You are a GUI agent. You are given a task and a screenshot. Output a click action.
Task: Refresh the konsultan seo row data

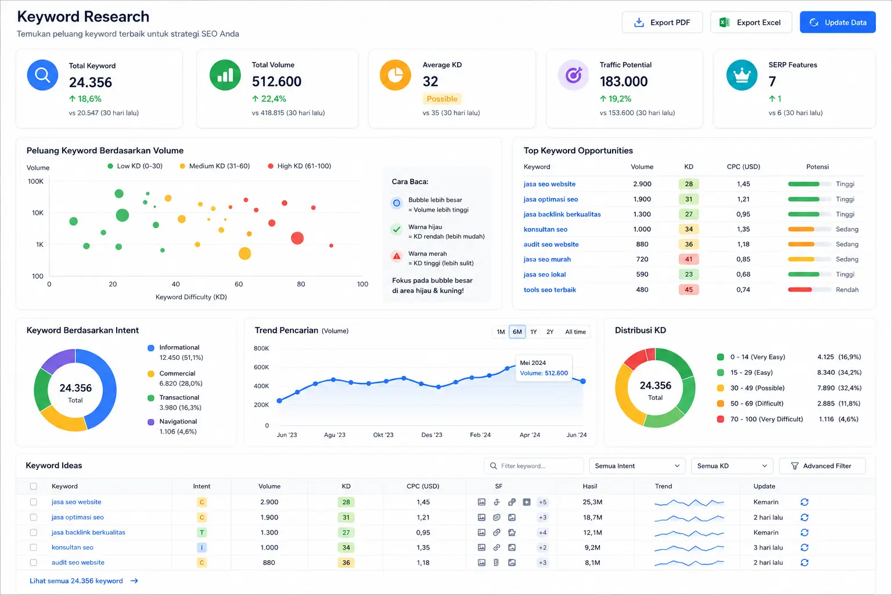tap(804, 547)
